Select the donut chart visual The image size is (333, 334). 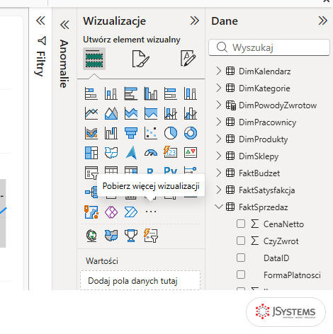(191, 133)
